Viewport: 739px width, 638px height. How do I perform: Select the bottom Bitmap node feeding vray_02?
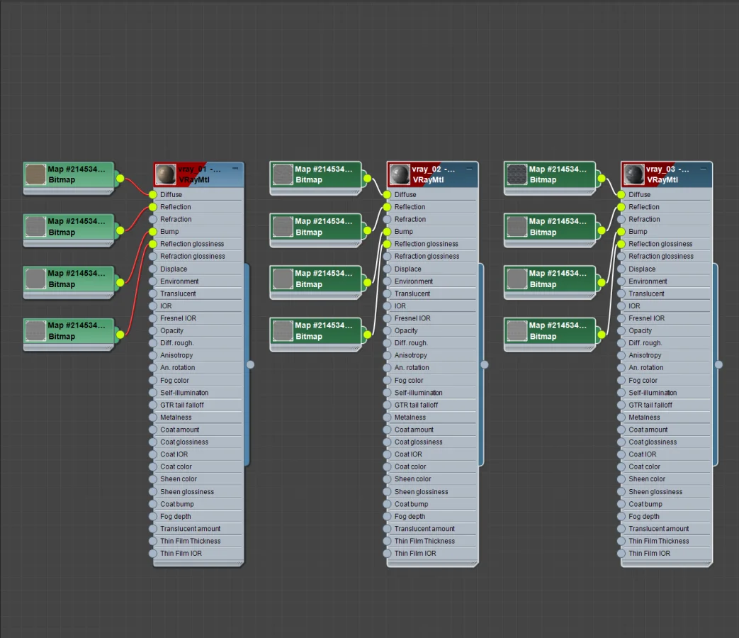316,334
